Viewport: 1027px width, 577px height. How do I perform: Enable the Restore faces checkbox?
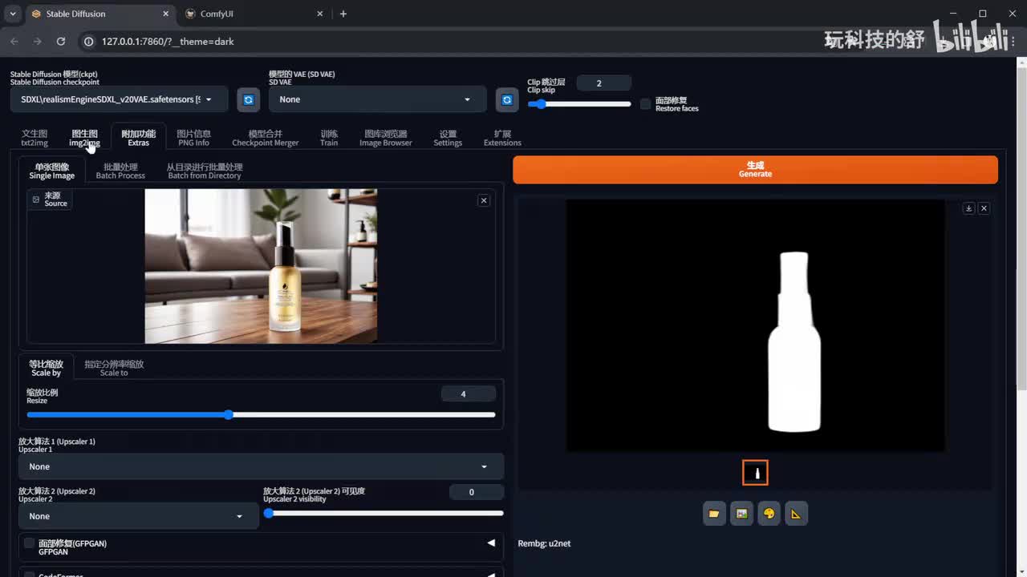(645, 104)
